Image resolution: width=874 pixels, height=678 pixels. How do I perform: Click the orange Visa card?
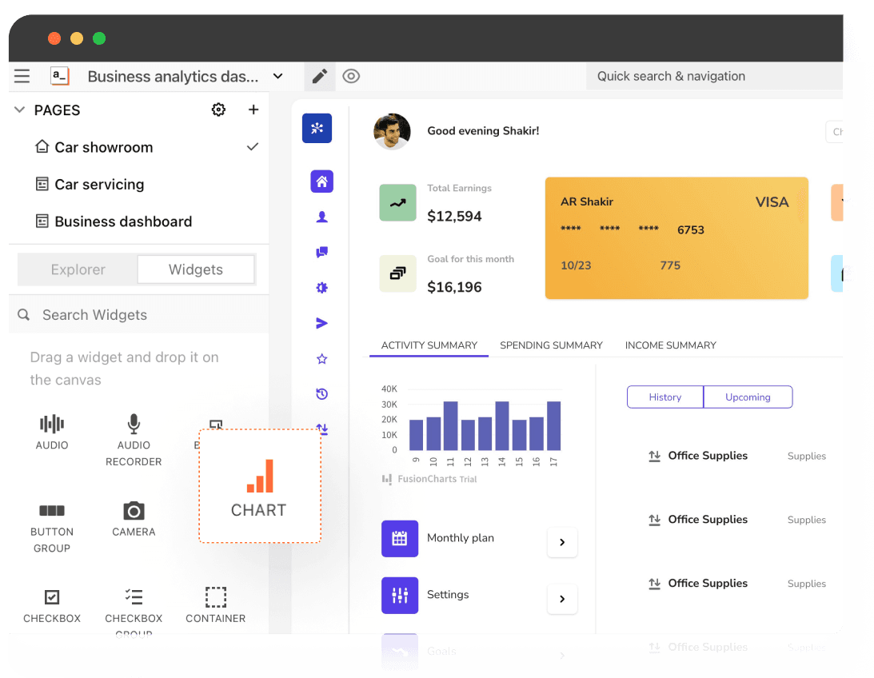(676, 238)
